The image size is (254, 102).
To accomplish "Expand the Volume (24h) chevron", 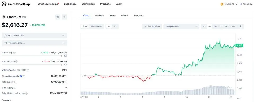I will [x=20, y=62].
